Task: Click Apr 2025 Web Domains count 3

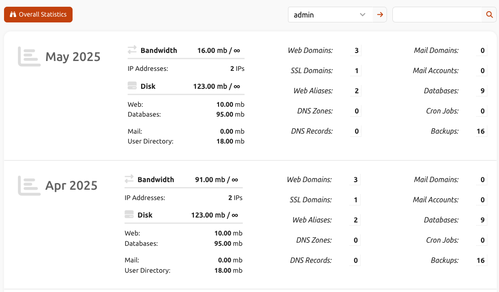Action: tap(356, 179)
